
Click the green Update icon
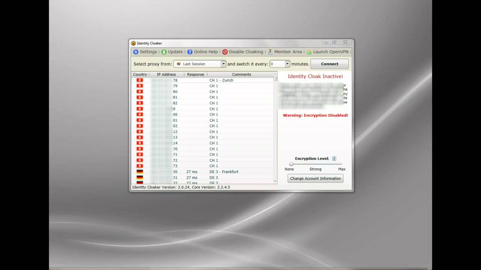[x=164, y=52]
